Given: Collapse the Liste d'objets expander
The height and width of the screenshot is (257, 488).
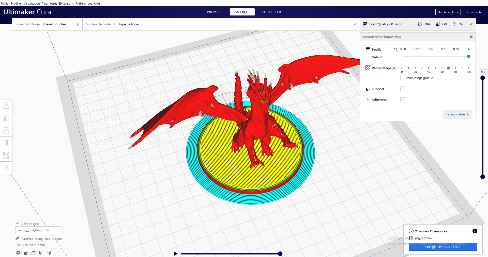Looking at the screenshot, I should [17, 224].
